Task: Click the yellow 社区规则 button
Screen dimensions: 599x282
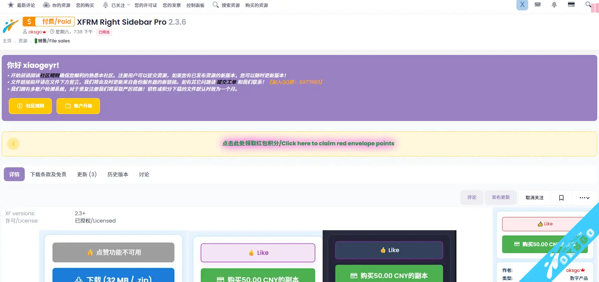Action: coord(30,106)
